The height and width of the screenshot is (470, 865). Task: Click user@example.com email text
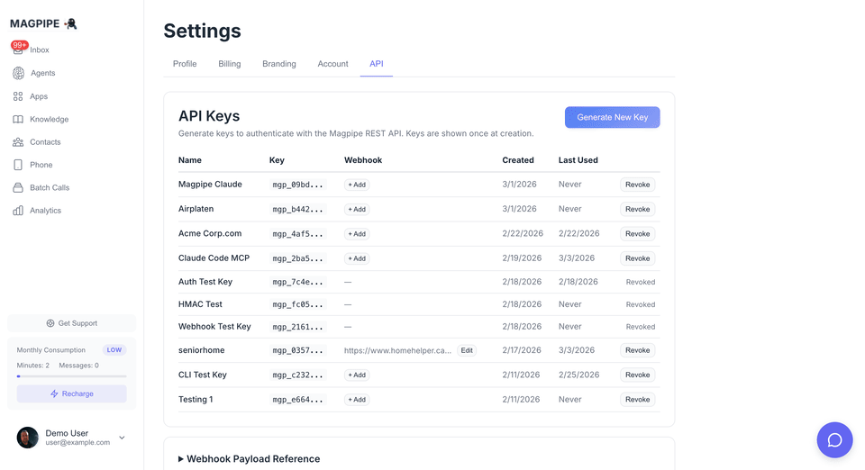coord(77,442)
